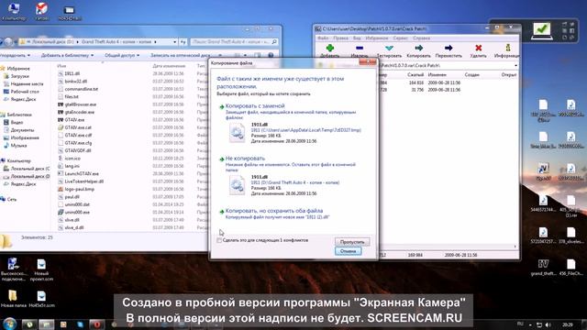Sort by 'Дата изменения' column header in Explorer
The height and width of the screenshot is (330, 587).
pos(169,66)
